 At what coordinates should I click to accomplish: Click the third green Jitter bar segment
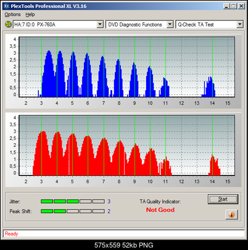tap(73, 201)
